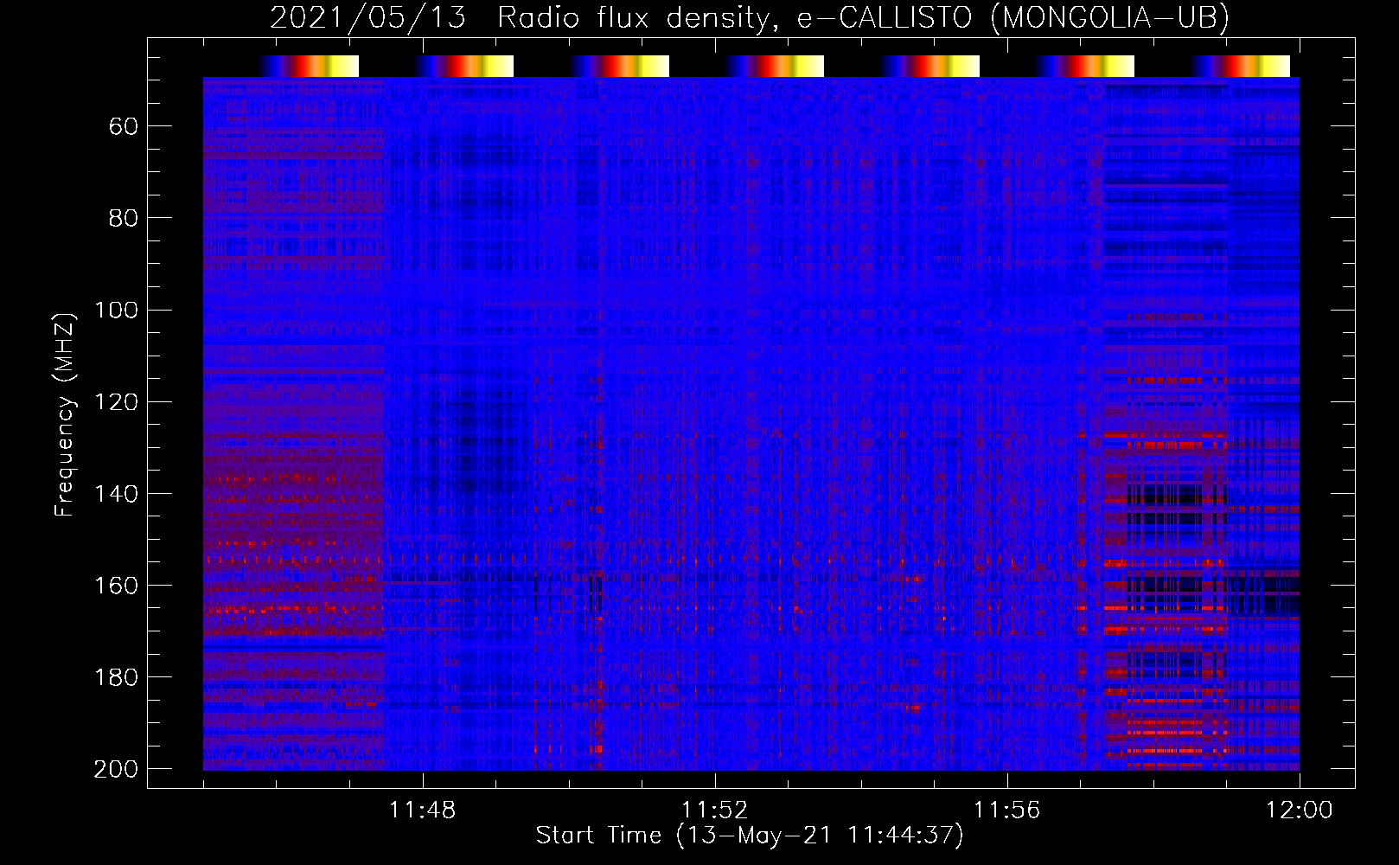Click the 'Start Time (13-May-21 11:44:37)' label
The image size is (1399, 865).
(750, 836)
